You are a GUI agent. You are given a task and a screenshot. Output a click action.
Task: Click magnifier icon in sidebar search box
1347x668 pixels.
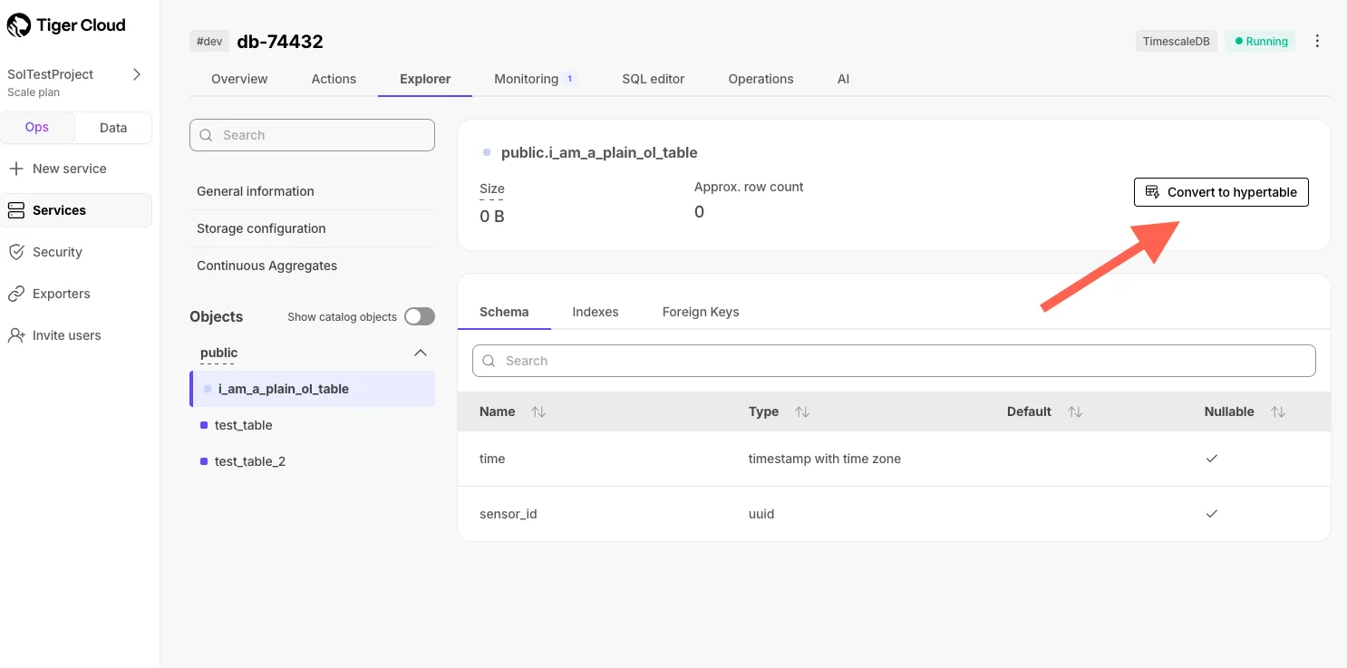[x=207, y=135]
